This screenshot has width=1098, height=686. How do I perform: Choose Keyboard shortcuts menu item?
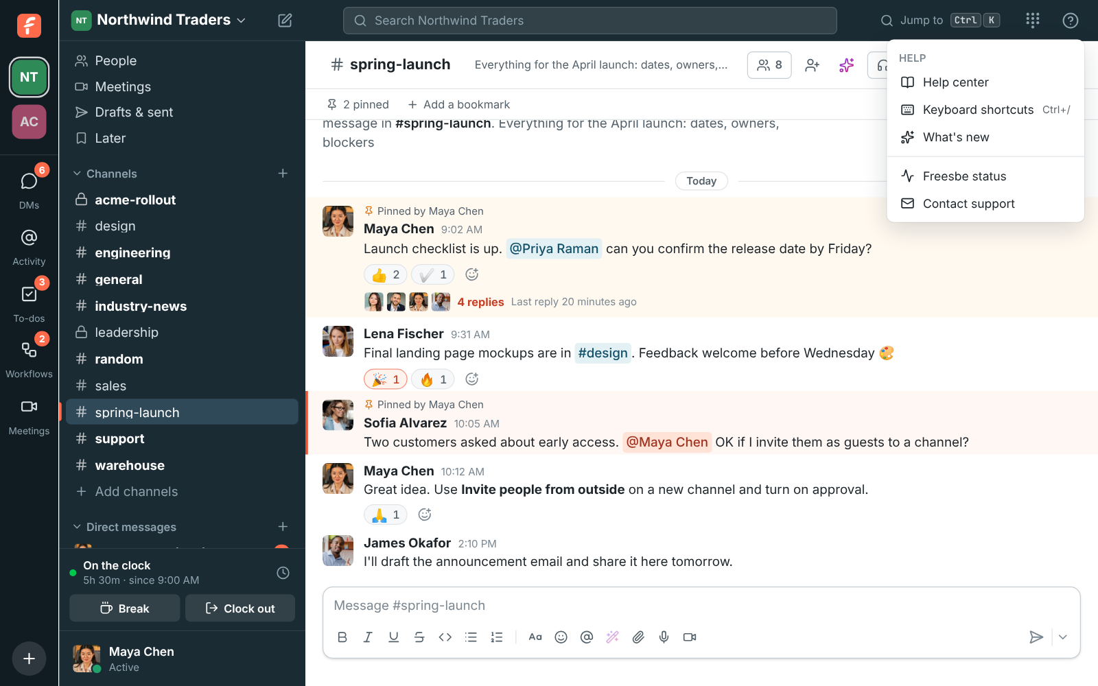click(x=985, y=110)
